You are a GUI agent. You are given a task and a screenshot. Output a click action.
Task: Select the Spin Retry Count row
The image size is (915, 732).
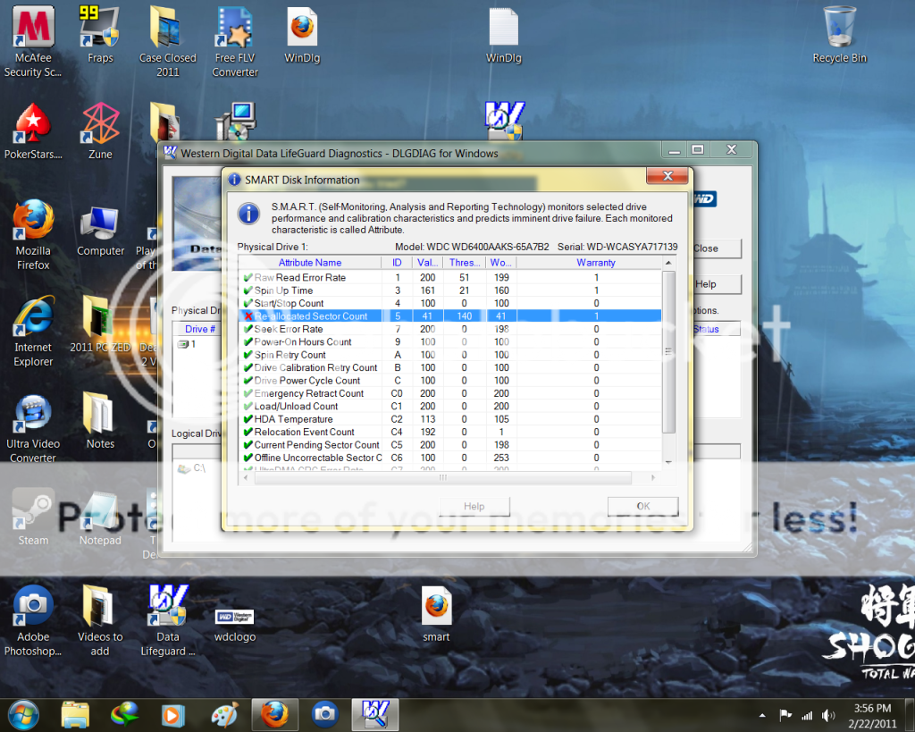(450, 355)
